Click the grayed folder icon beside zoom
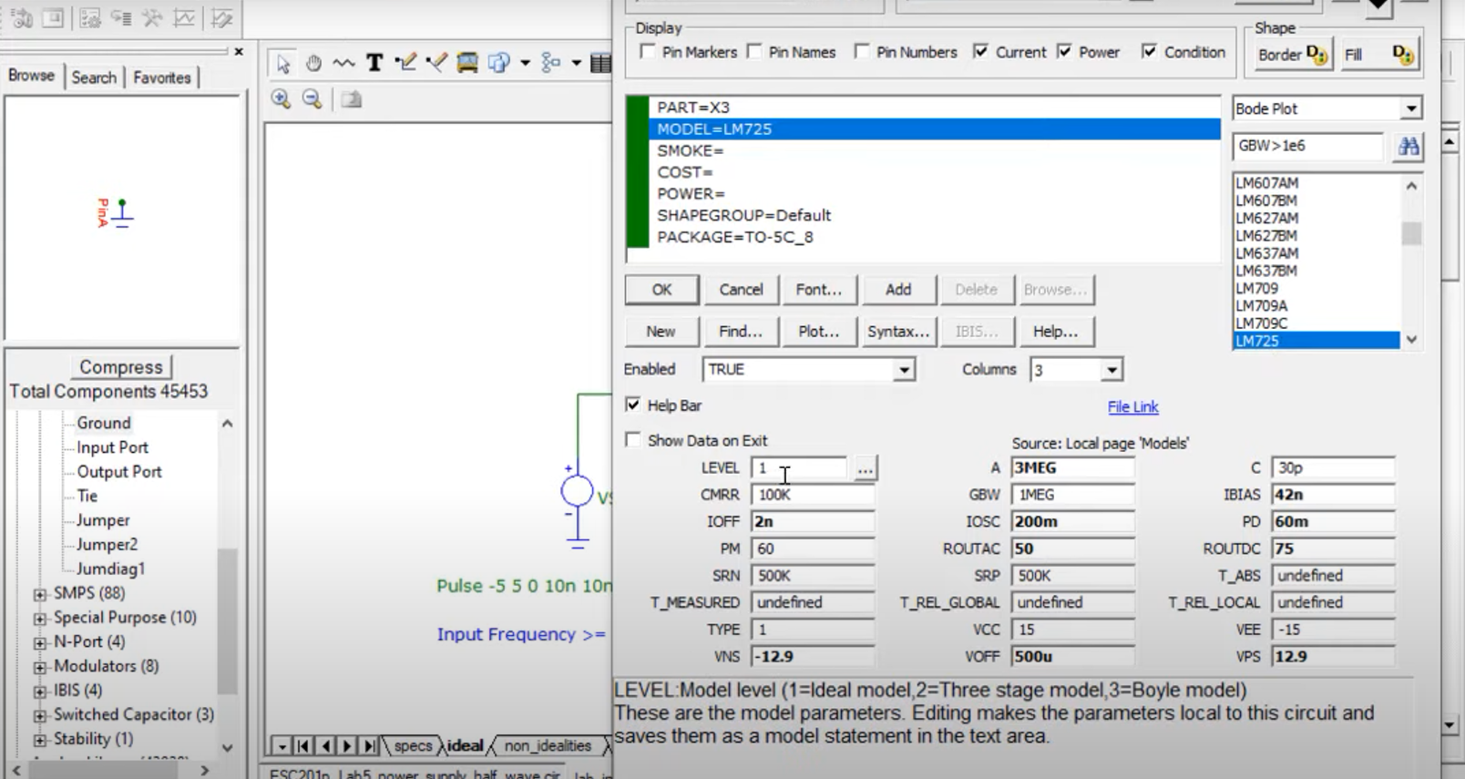 click(x=352, y=99)
